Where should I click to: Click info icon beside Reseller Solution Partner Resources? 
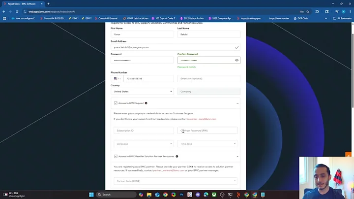(177, 156)
